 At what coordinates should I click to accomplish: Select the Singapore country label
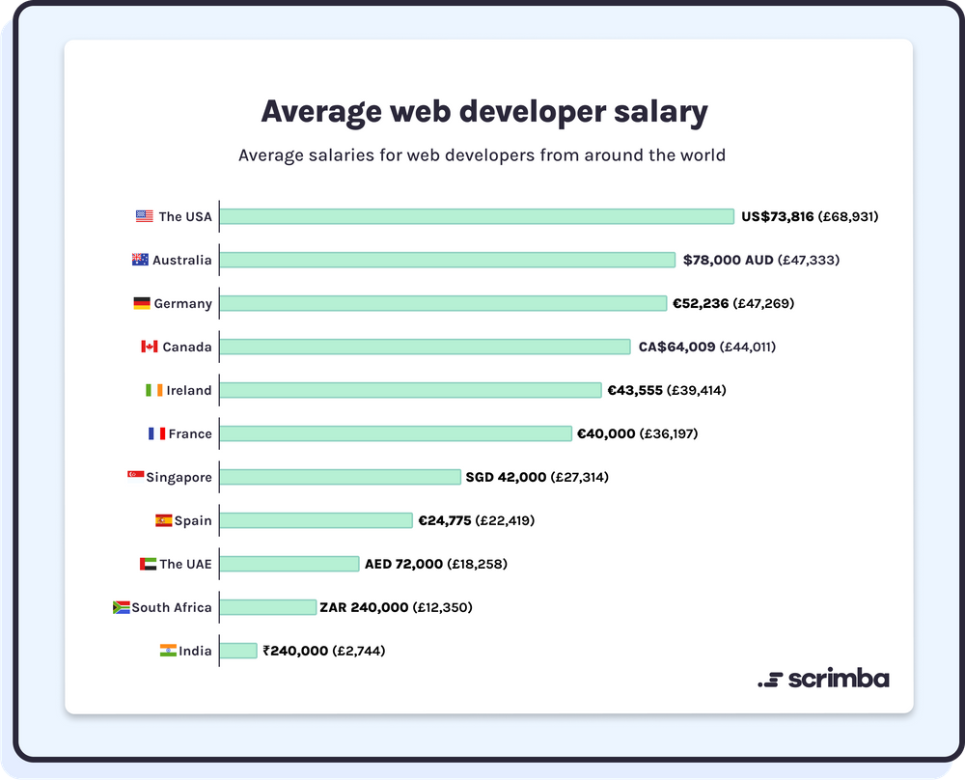(x=178, y=477)
